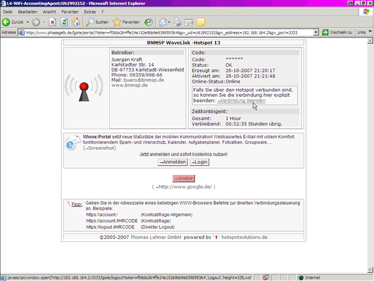Screen dimensions: 374x281
Task: Print page with printer icon
Action: [177, 22]
